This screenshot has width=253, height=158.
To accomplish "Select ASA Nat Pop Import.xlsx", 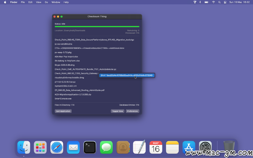I will coord(66,56).
